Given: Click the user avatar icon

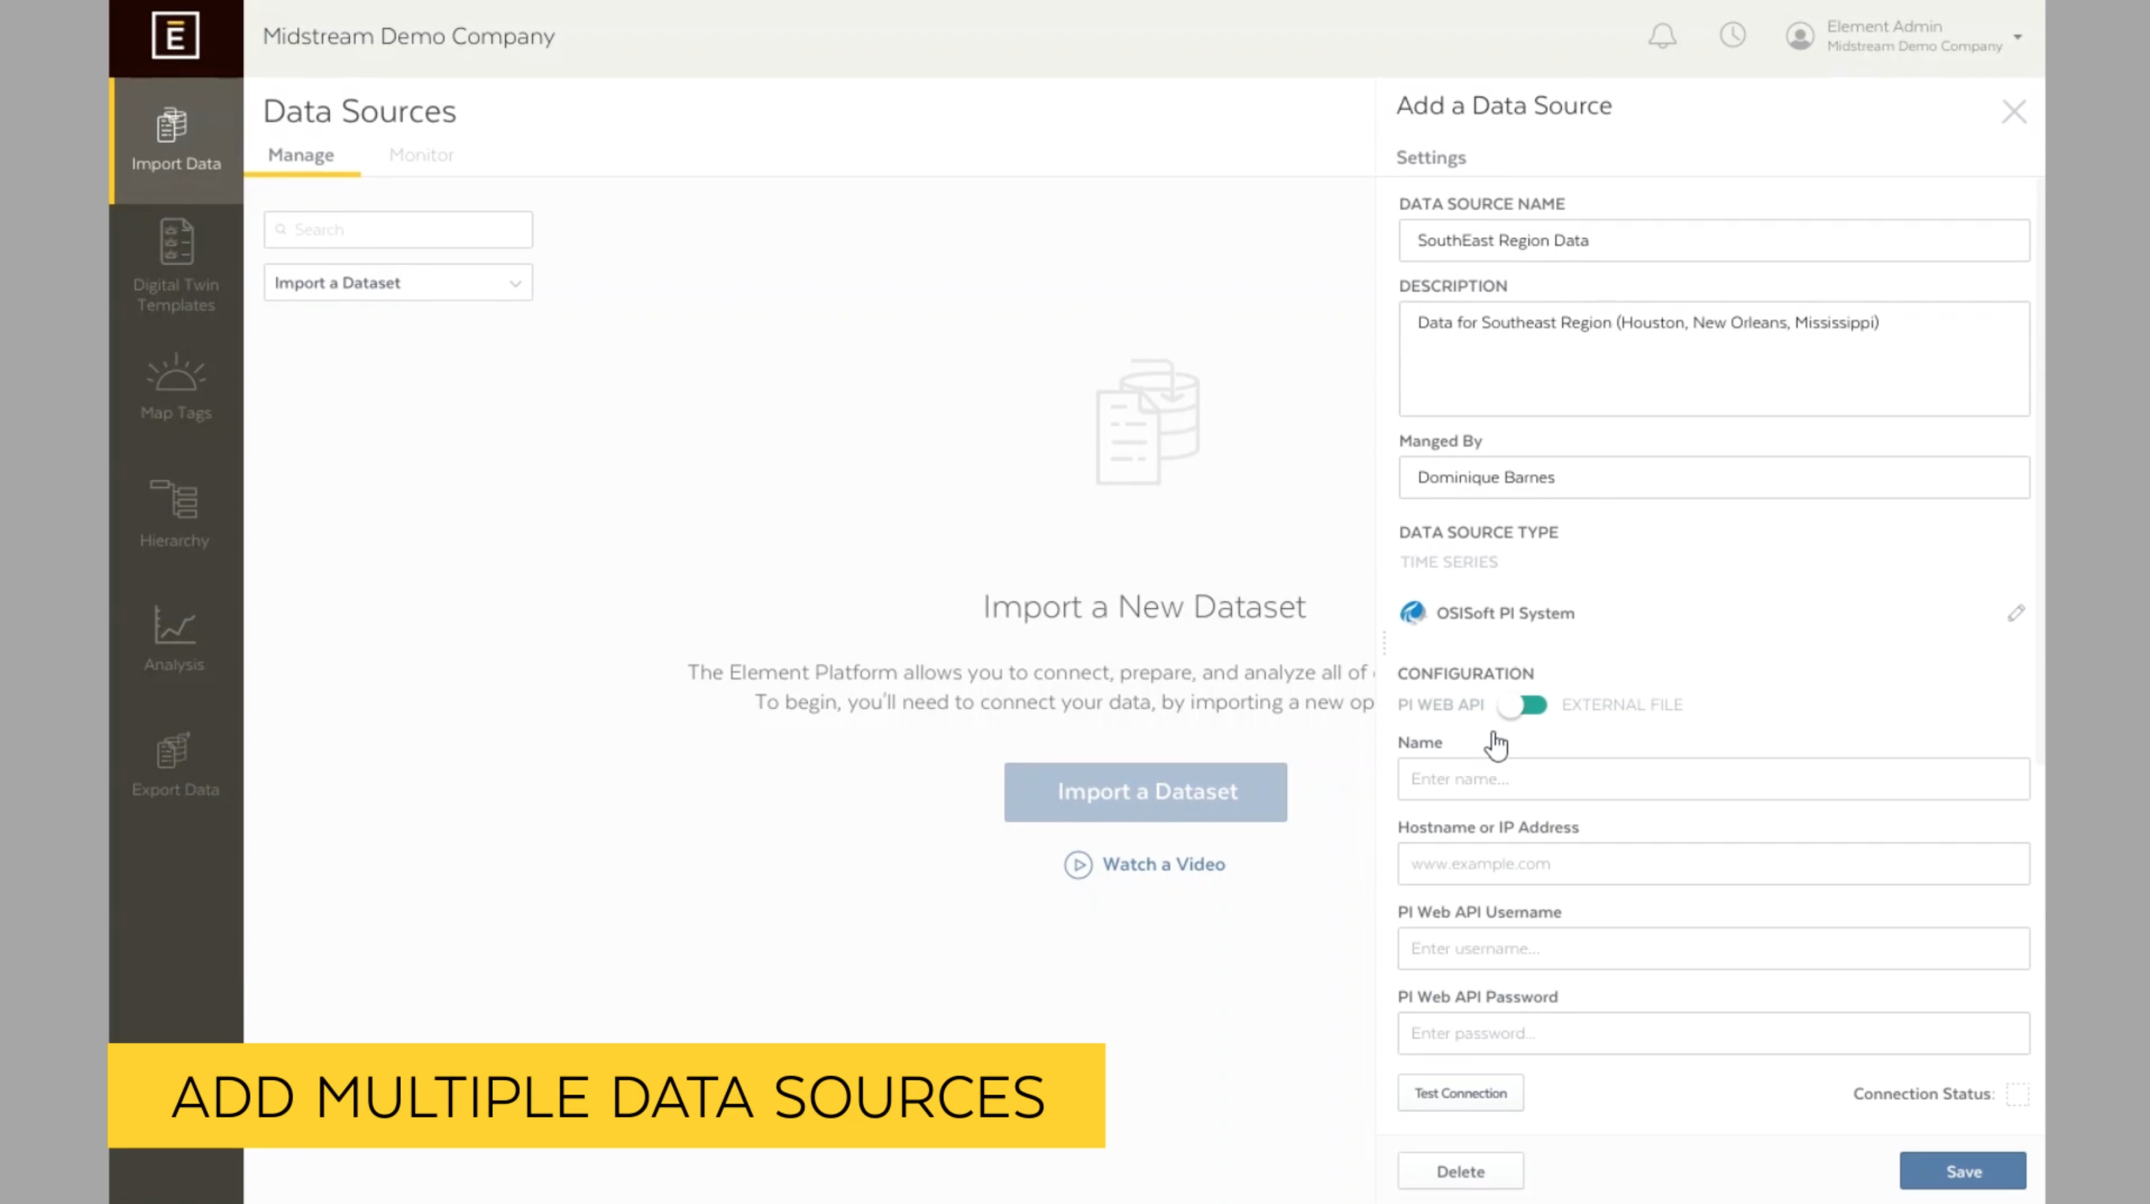Looking at the screenshot, I should coord(1799,36).
